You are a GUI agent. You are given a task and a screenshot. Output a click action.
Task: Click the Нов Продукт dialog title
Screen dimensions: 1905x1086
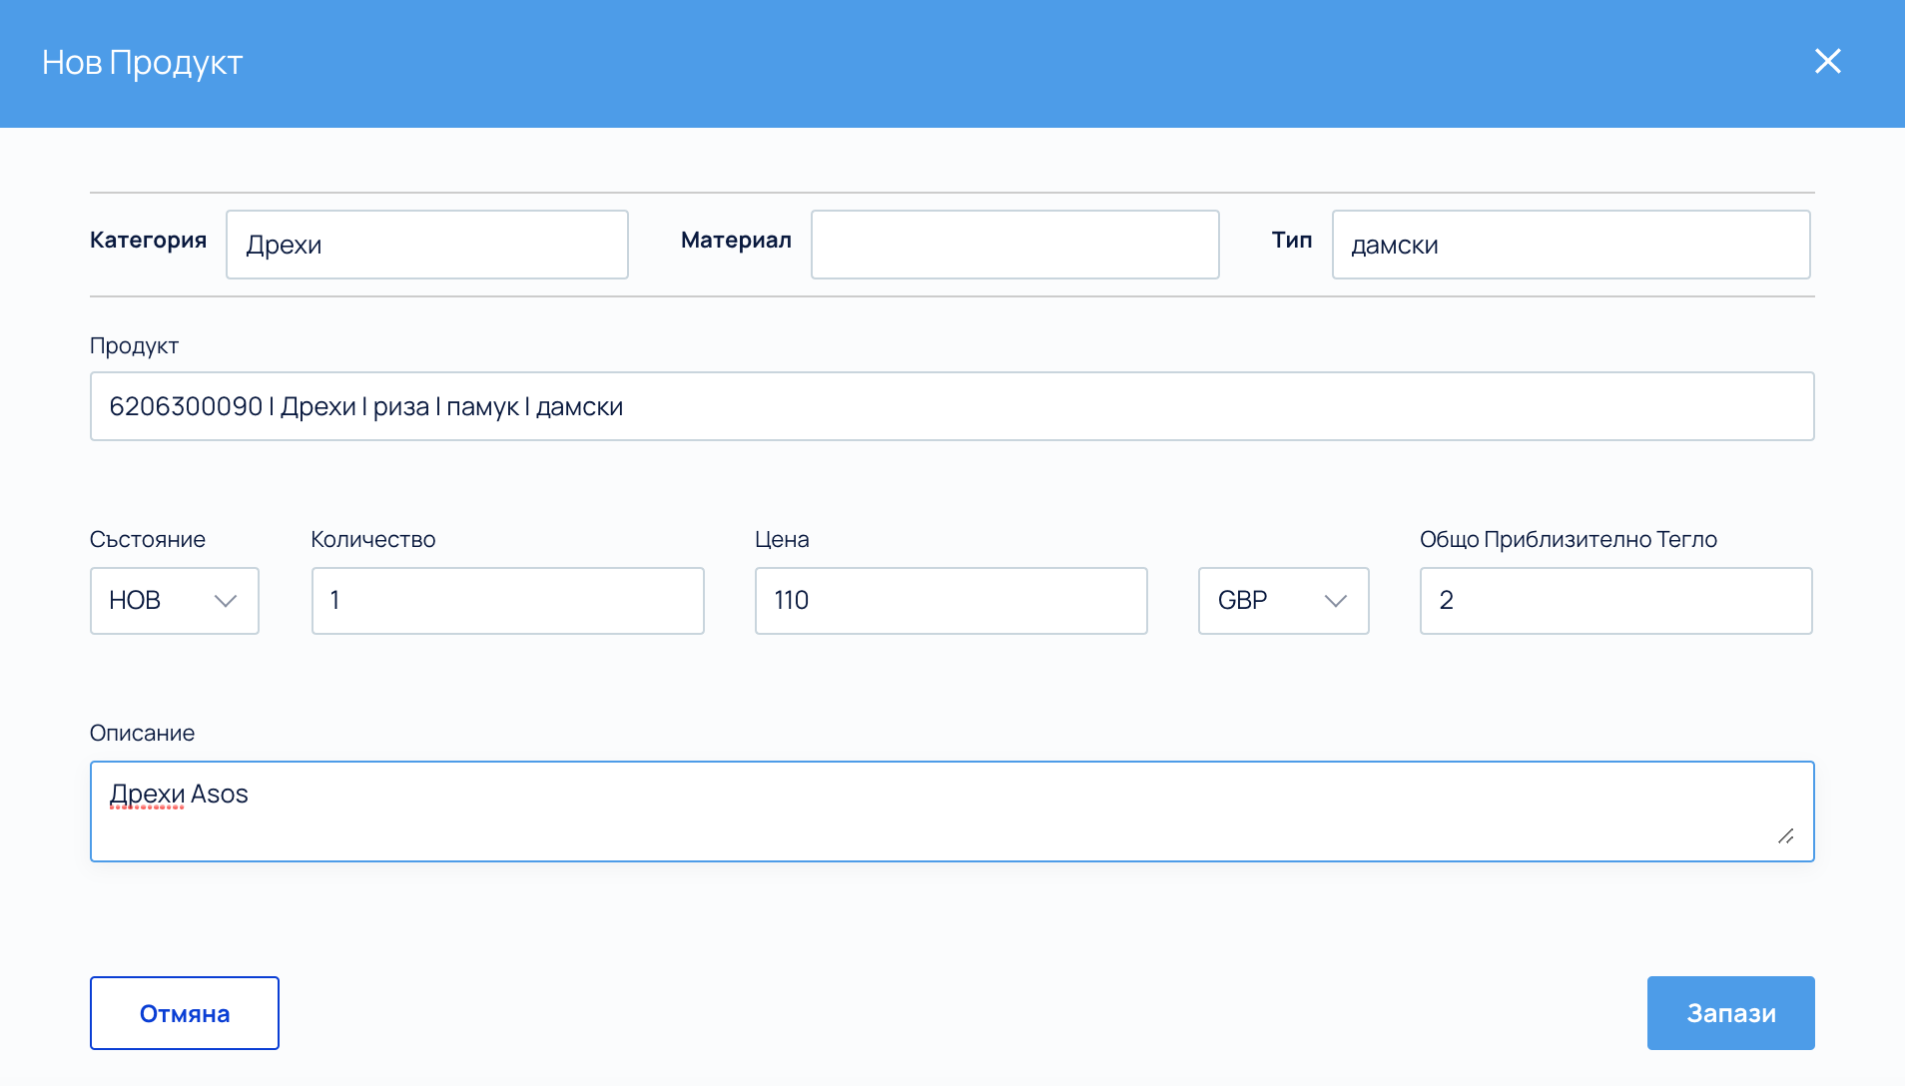click(x=143, y=62)
